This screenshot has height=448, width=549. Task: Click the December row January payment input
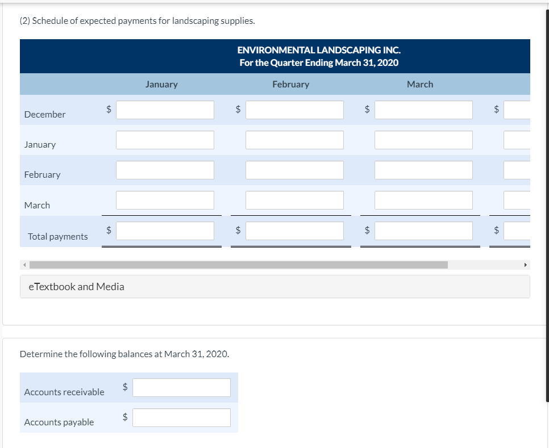(x=164, y=110)
